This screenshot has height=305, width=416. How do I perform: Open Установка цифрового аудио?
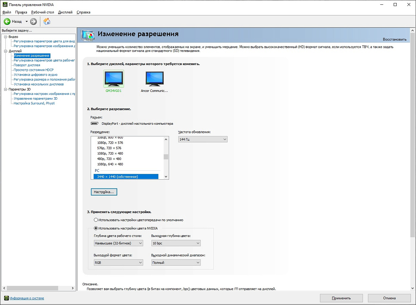(36, 75)
